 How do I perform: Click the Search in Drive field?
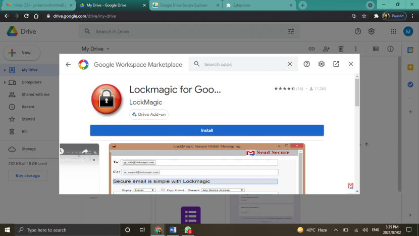(x=189, y=31)
